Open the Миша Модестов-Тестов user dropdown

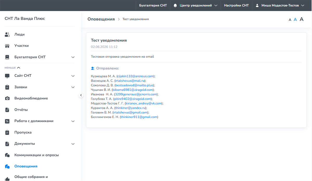[280, 5]
